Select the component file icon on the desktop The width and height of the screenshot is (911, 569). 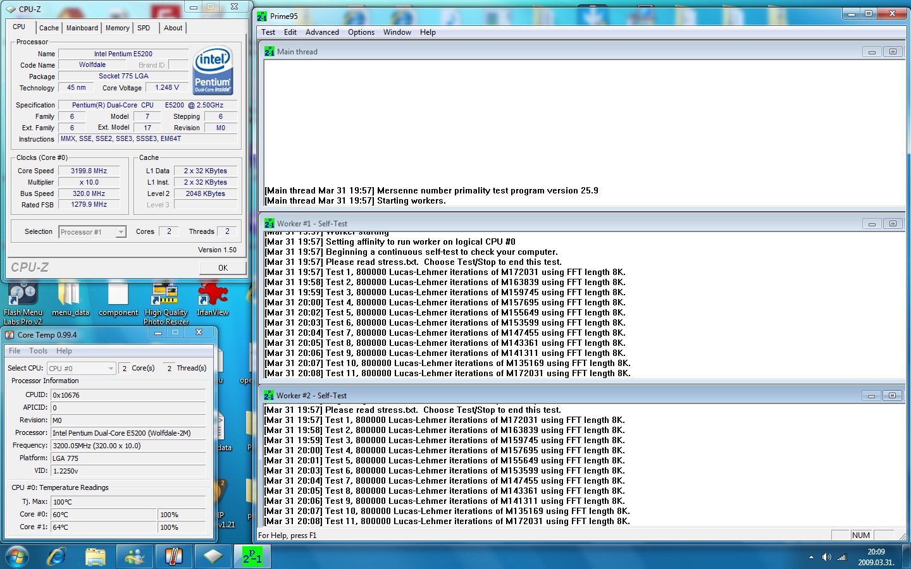point(118,300)
